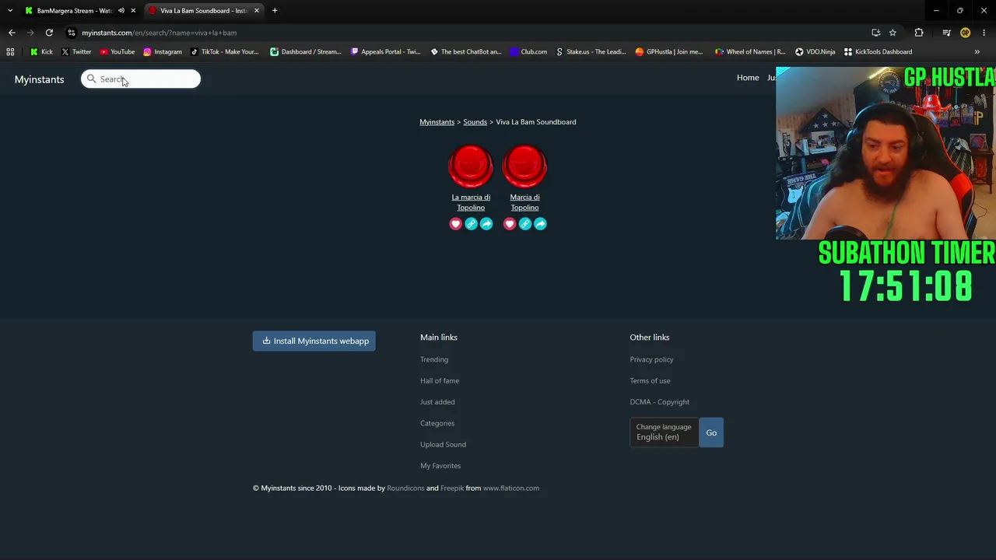Viewport: 996px width, 560px height.
Task: Mute audio on BamMargera Stream tab
Action: (x=121, y=11)
